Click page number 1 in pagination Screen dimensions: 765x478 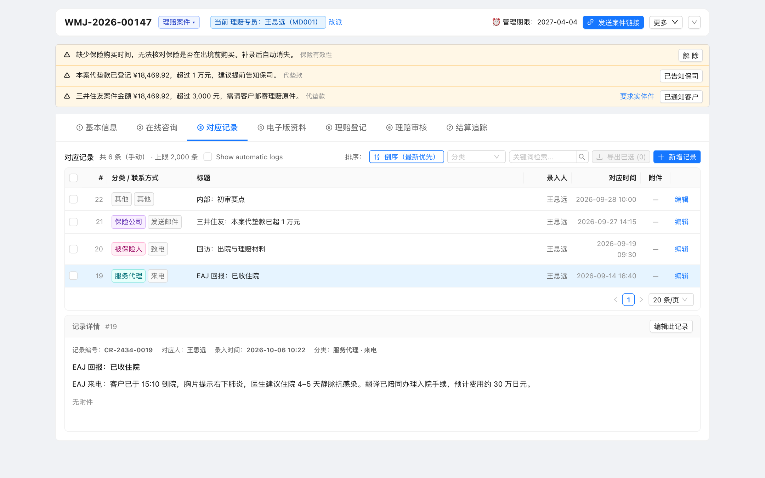point(628,300)
